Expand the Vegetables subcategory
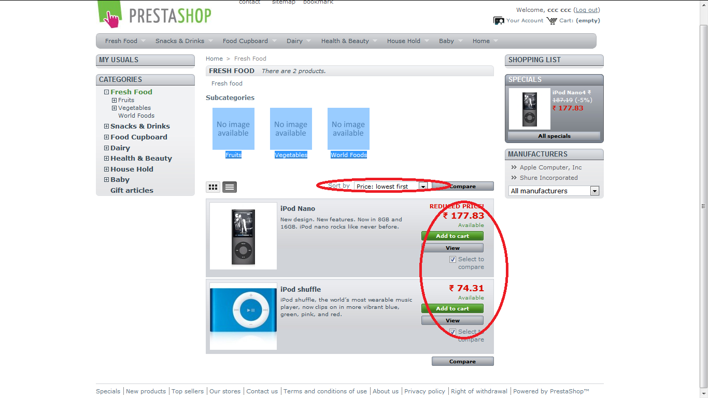Viewport: 708px width, 398px height. pos(114,108)
